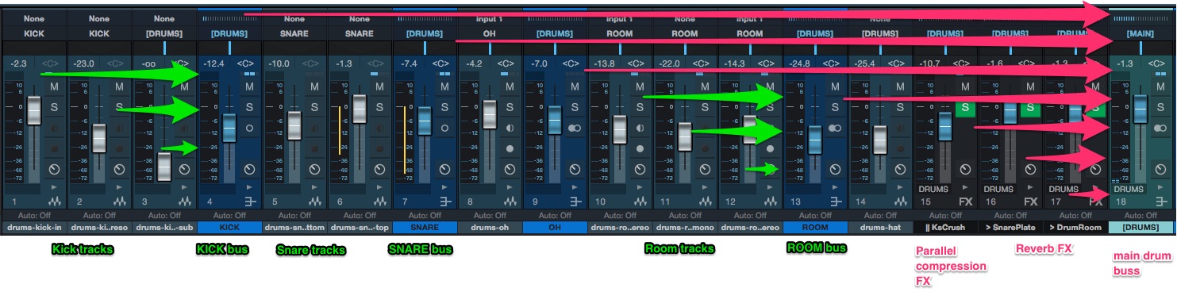Toggle channel mode icon on OH bus
The image size is (1177, 292).
click(575, 127)
